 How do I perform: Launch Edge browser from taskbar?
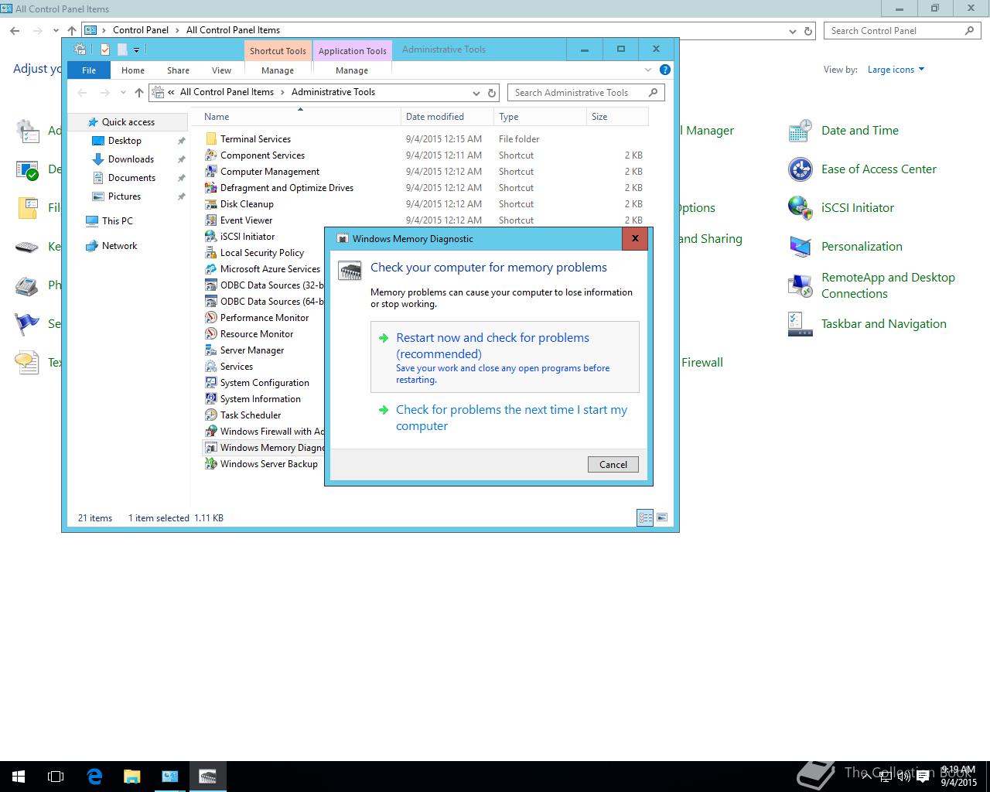pos(94,777)
